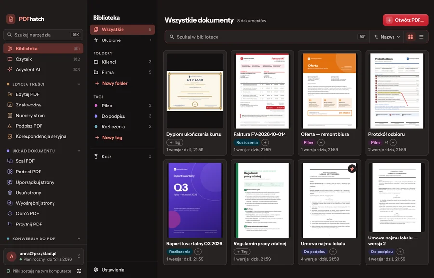Select the Wszystkie library filter
Screen dimensions: 434x278
(122, 29)
